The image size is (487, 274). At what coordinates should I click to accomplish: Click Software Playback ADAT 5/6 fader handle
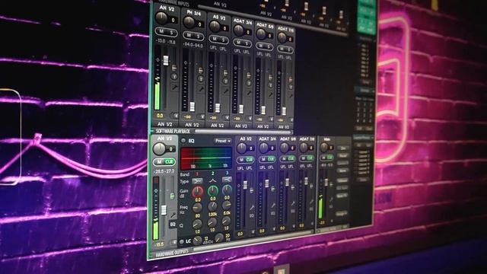pyautogui.click(x=288, y=182)
